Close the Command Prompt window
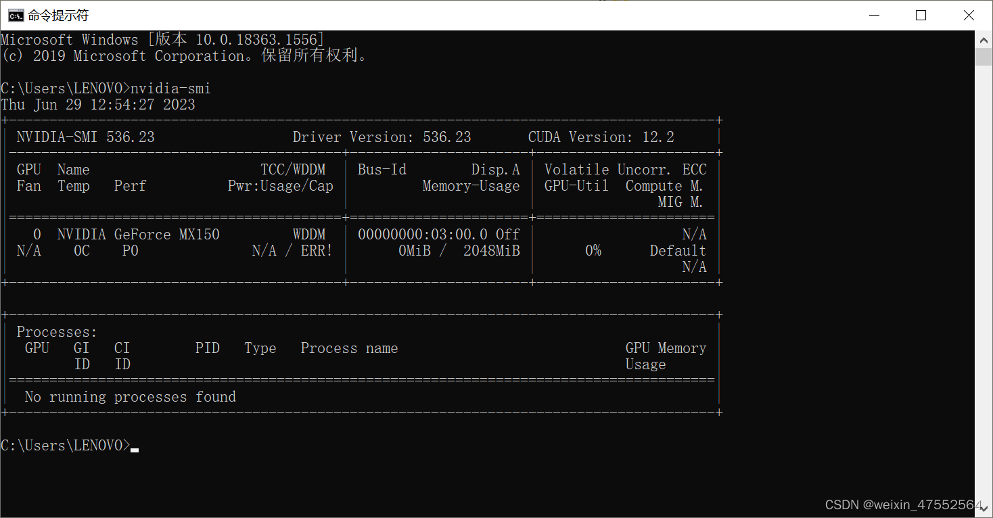Viewport: 993px width, 518px height. [969, 15]
